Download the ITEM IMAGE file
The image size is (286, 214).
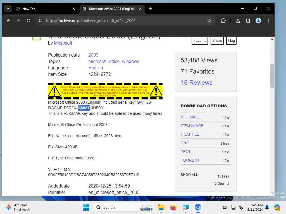[x=192, y=126]
